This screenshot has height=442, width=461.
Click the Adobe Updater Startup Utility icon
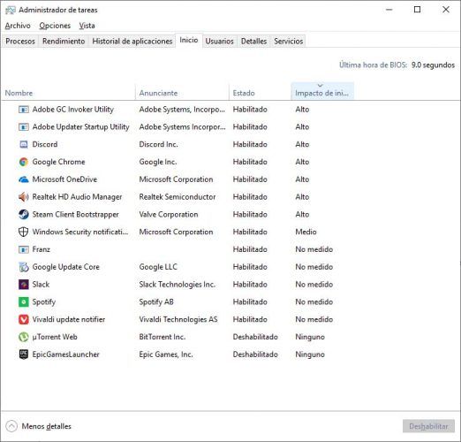pos(24,127)
